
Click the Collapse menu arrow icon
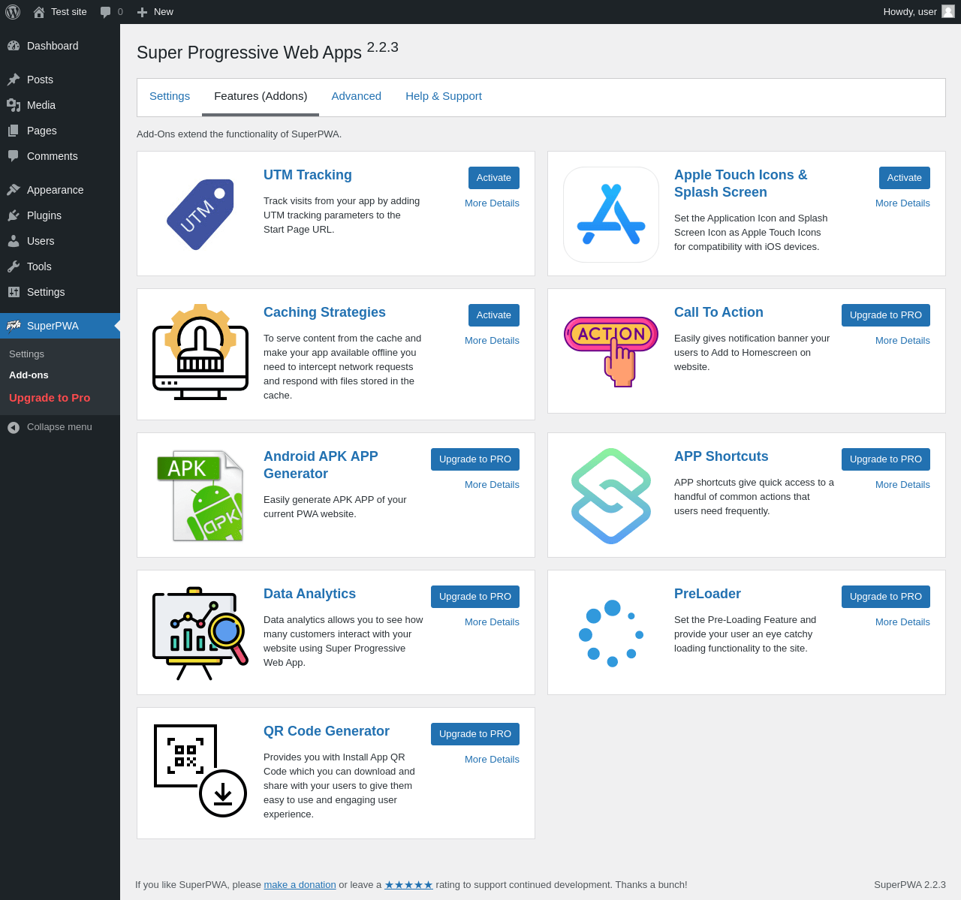(14, 428)
